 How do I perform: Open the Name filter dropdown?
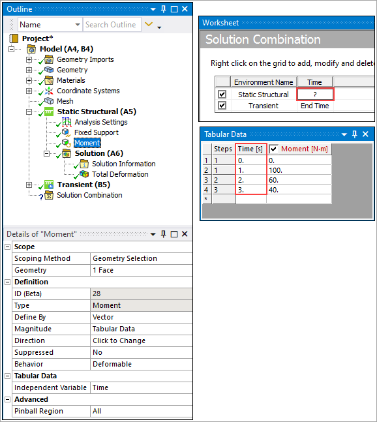[x=78, y=25]
